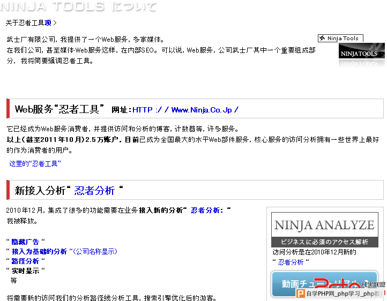Viewport: 387px width, 301px height.
Task: Click the heading text 新接入分析
Action: click(x=40, y=191)
